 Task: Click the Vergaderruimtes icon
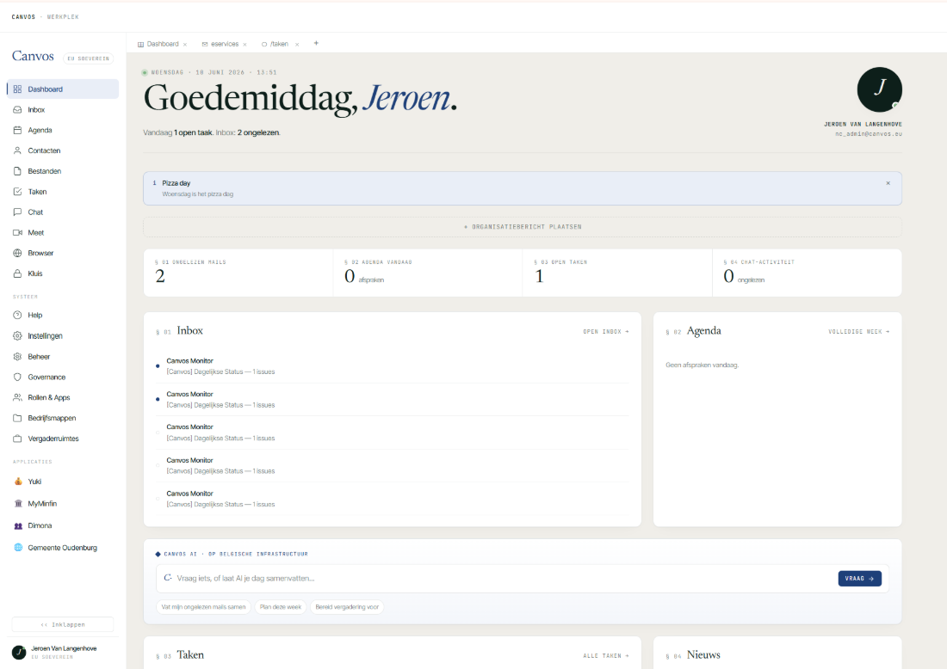tap(17, 439)
